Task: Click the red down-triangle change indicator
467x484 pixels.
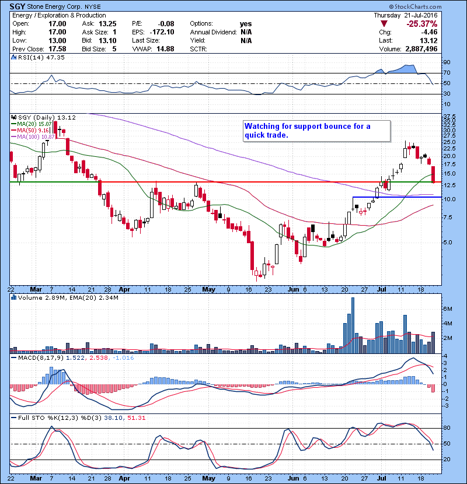Action: tap(384, 24)
